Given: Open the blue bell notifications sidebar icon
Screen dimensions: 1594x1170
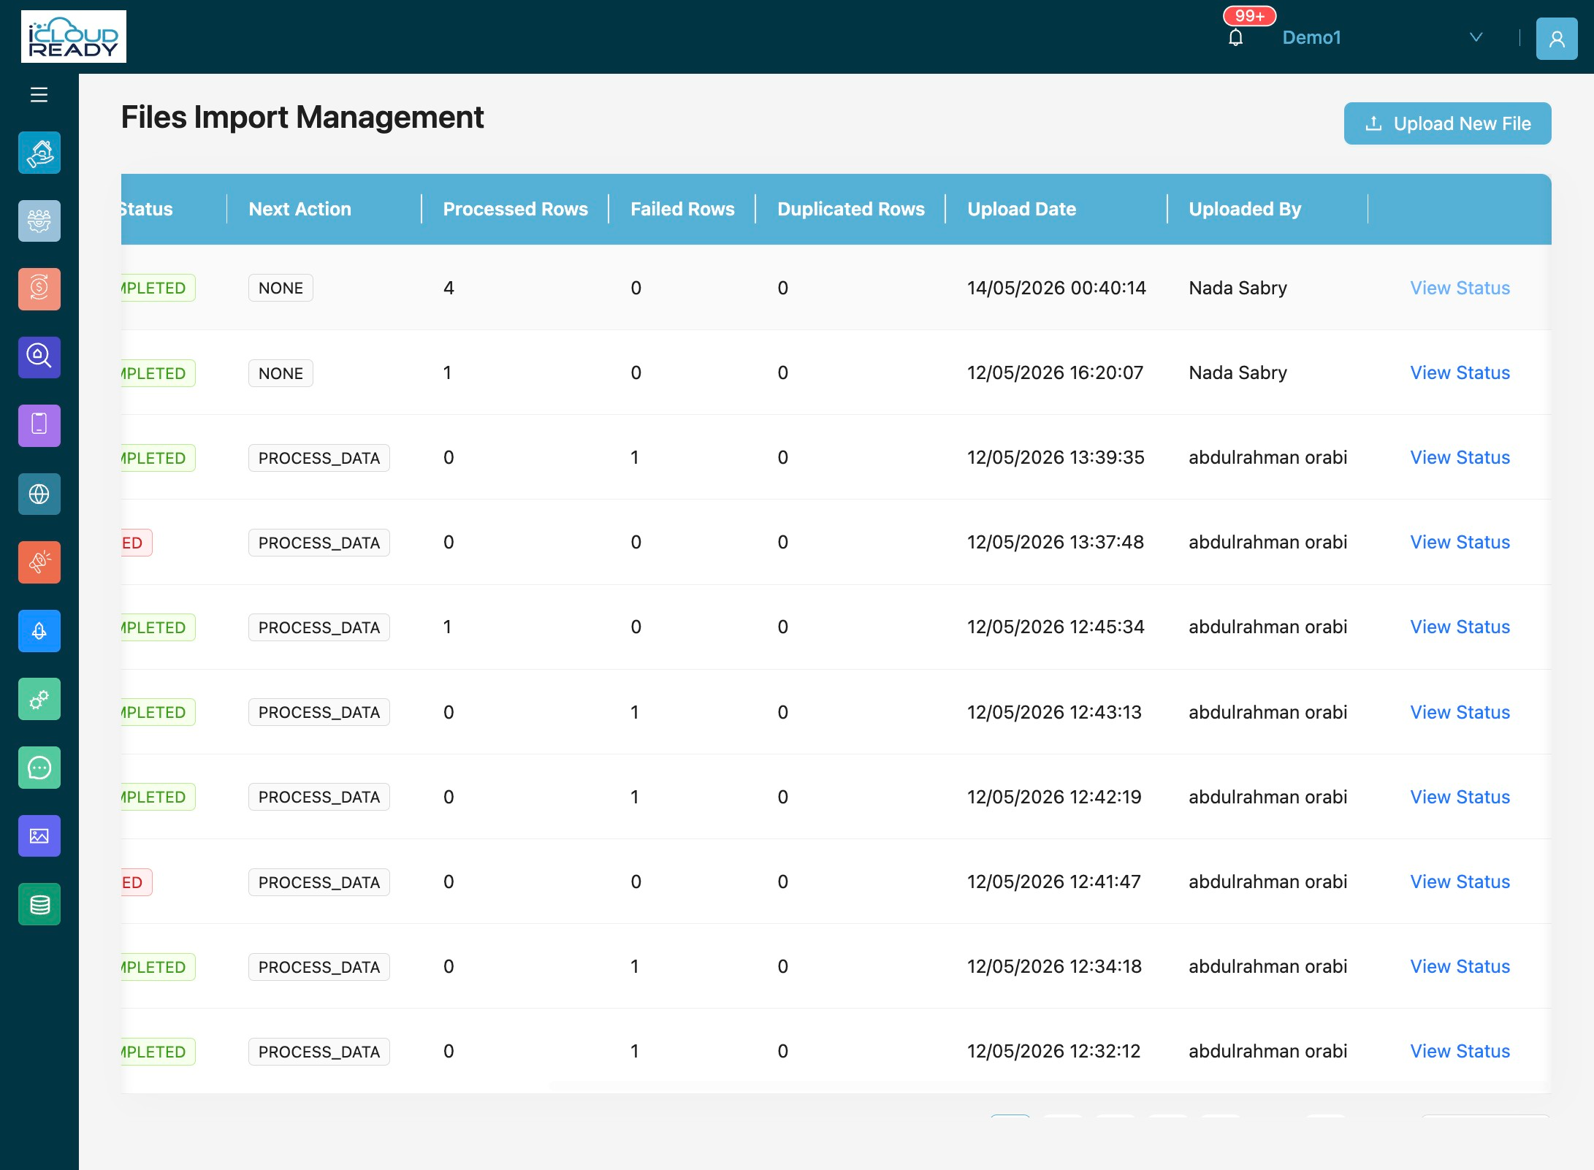Looking at the screenshot, I should (39, 631).
